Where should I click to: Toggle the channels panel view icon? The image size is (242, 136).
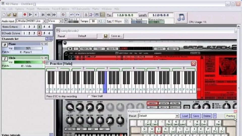(x=102, y=15)
